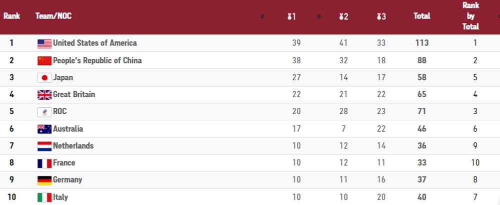Click the gold medal column icon
The height and width of the screenshot is (205, 500).
(x=289, y=17)
